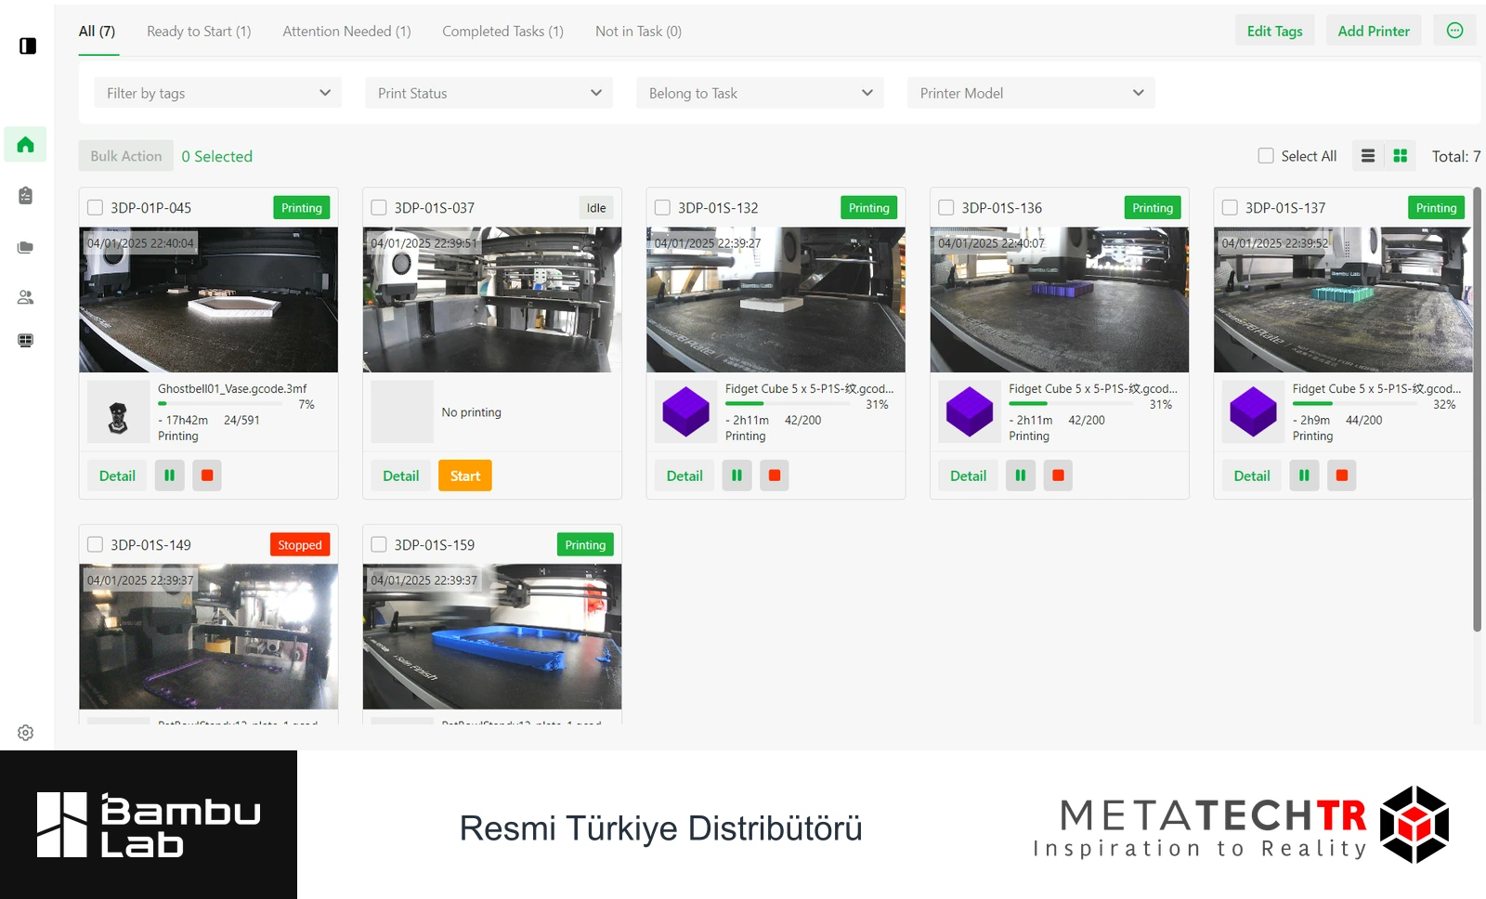The width and height of the screenshot is (1486, 899).
Task: Open the tasks clipboard icon in sidebar
Action: 25,195
